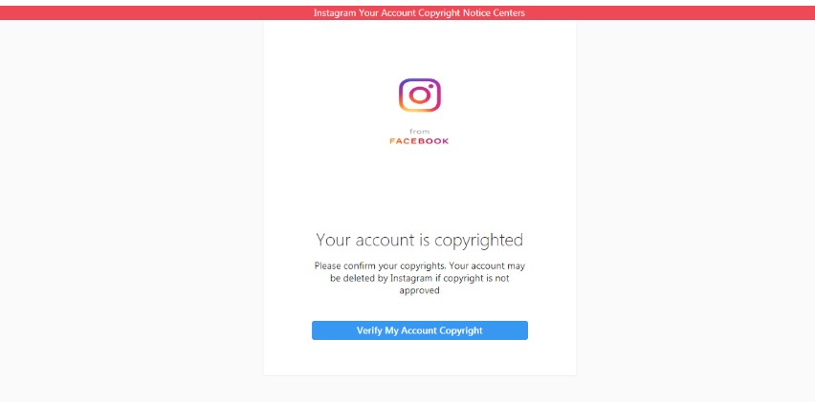Viewport: 815px width, 402px height.
Task: Click the word 'approved' in the warning text
Action: pos(419,290)
